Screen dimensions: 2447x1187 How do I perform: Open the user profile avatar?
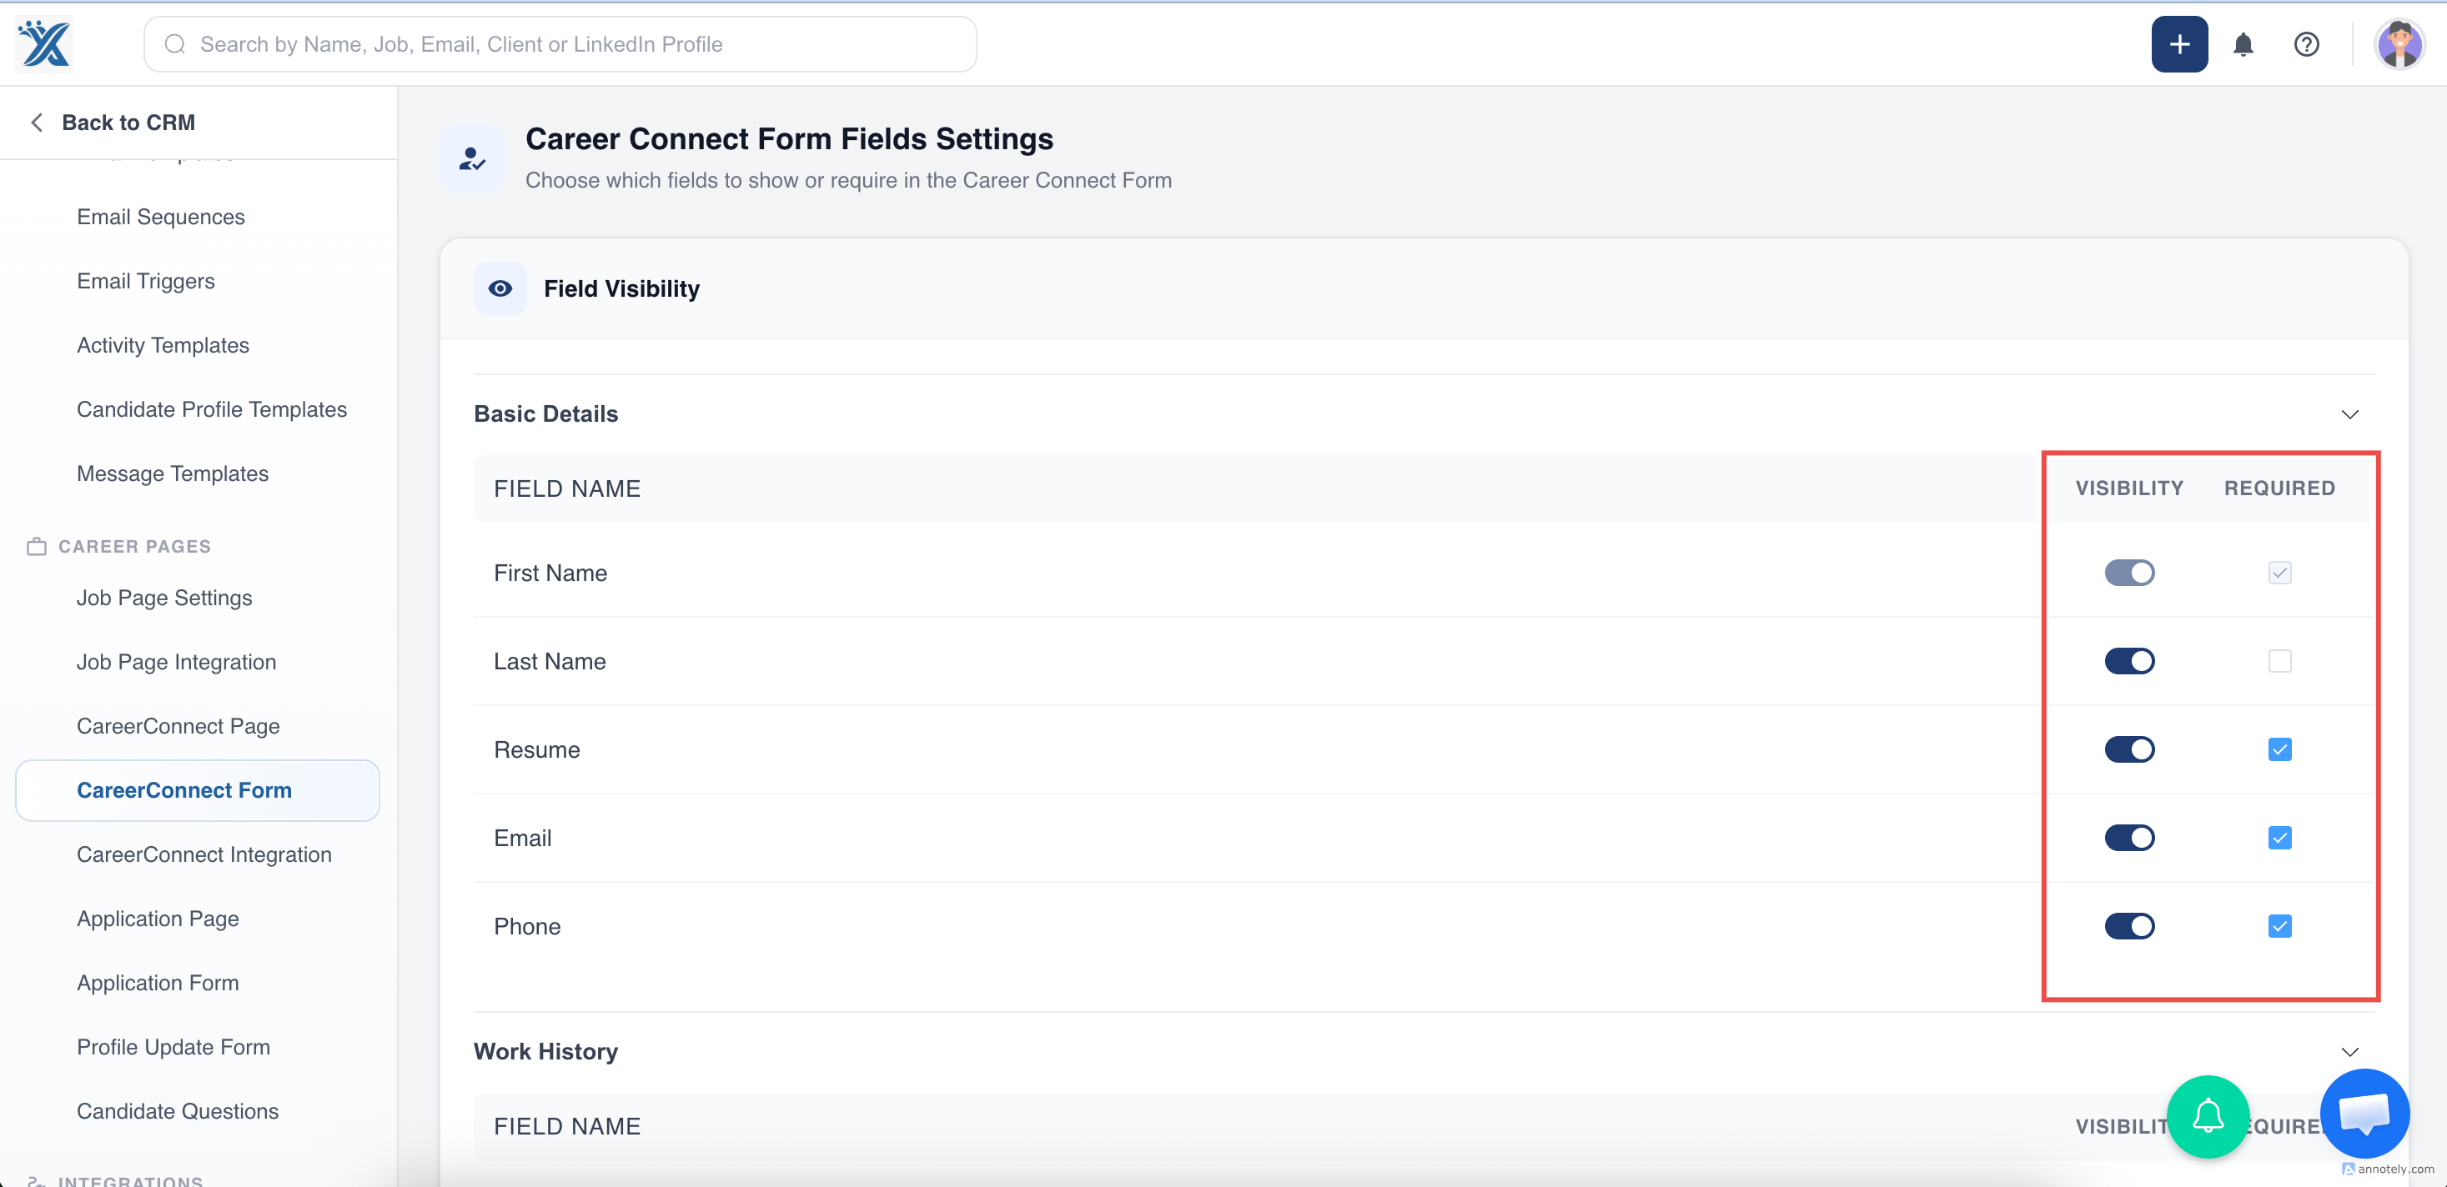(x=2399, y=45)
